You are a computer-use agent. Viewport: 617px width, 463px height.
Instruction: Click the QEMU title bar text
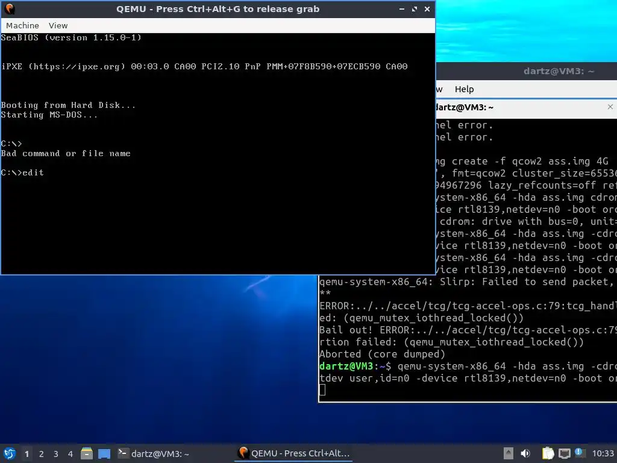(x=218, y=9)
